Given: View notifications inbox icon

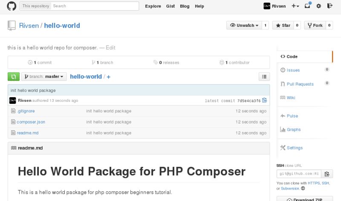Looking at the screenshot, I should pos(307,6).
